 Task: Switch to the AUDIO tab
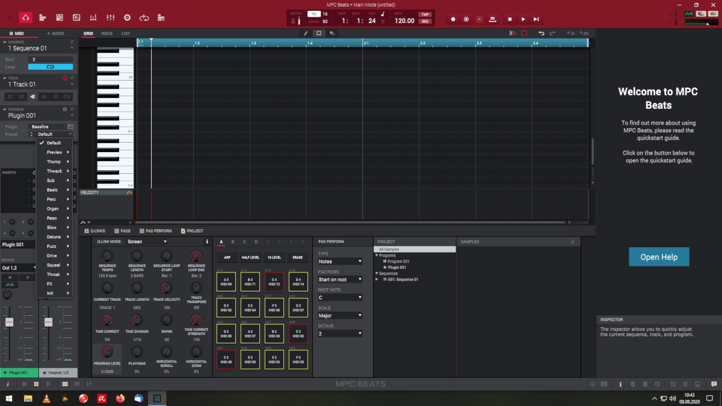56,34
